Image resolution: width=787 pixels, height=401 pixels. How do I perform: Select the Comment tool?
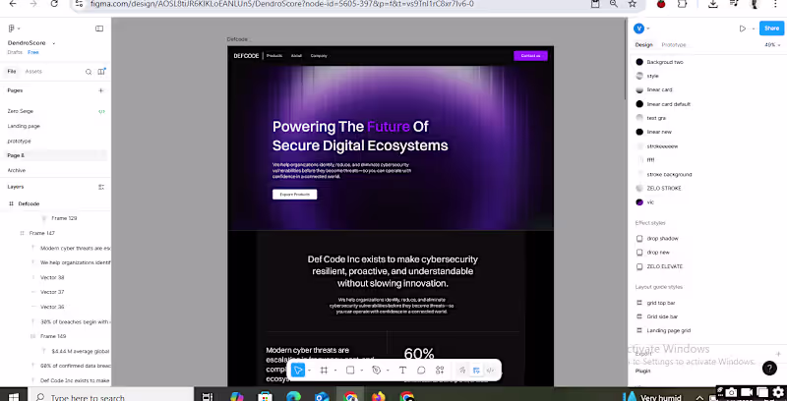click(x=421, y=371)
